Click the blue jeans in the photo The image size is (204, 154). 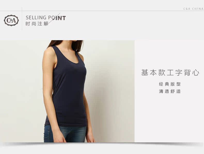pos(65,134)
